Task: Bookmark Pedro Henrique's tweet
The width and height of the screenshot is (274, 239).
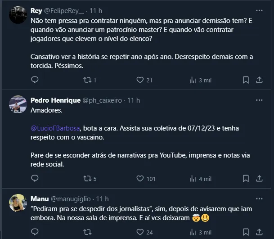Action: (246, 179)
